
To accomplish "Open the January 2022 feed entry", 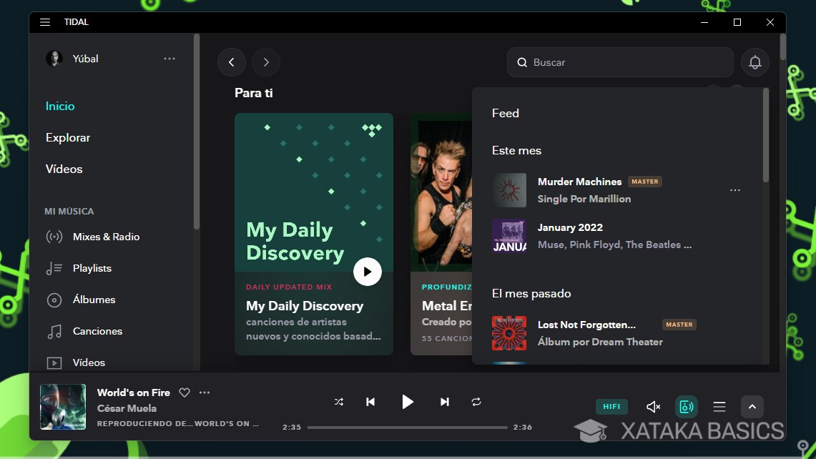I will click(570, 227).
